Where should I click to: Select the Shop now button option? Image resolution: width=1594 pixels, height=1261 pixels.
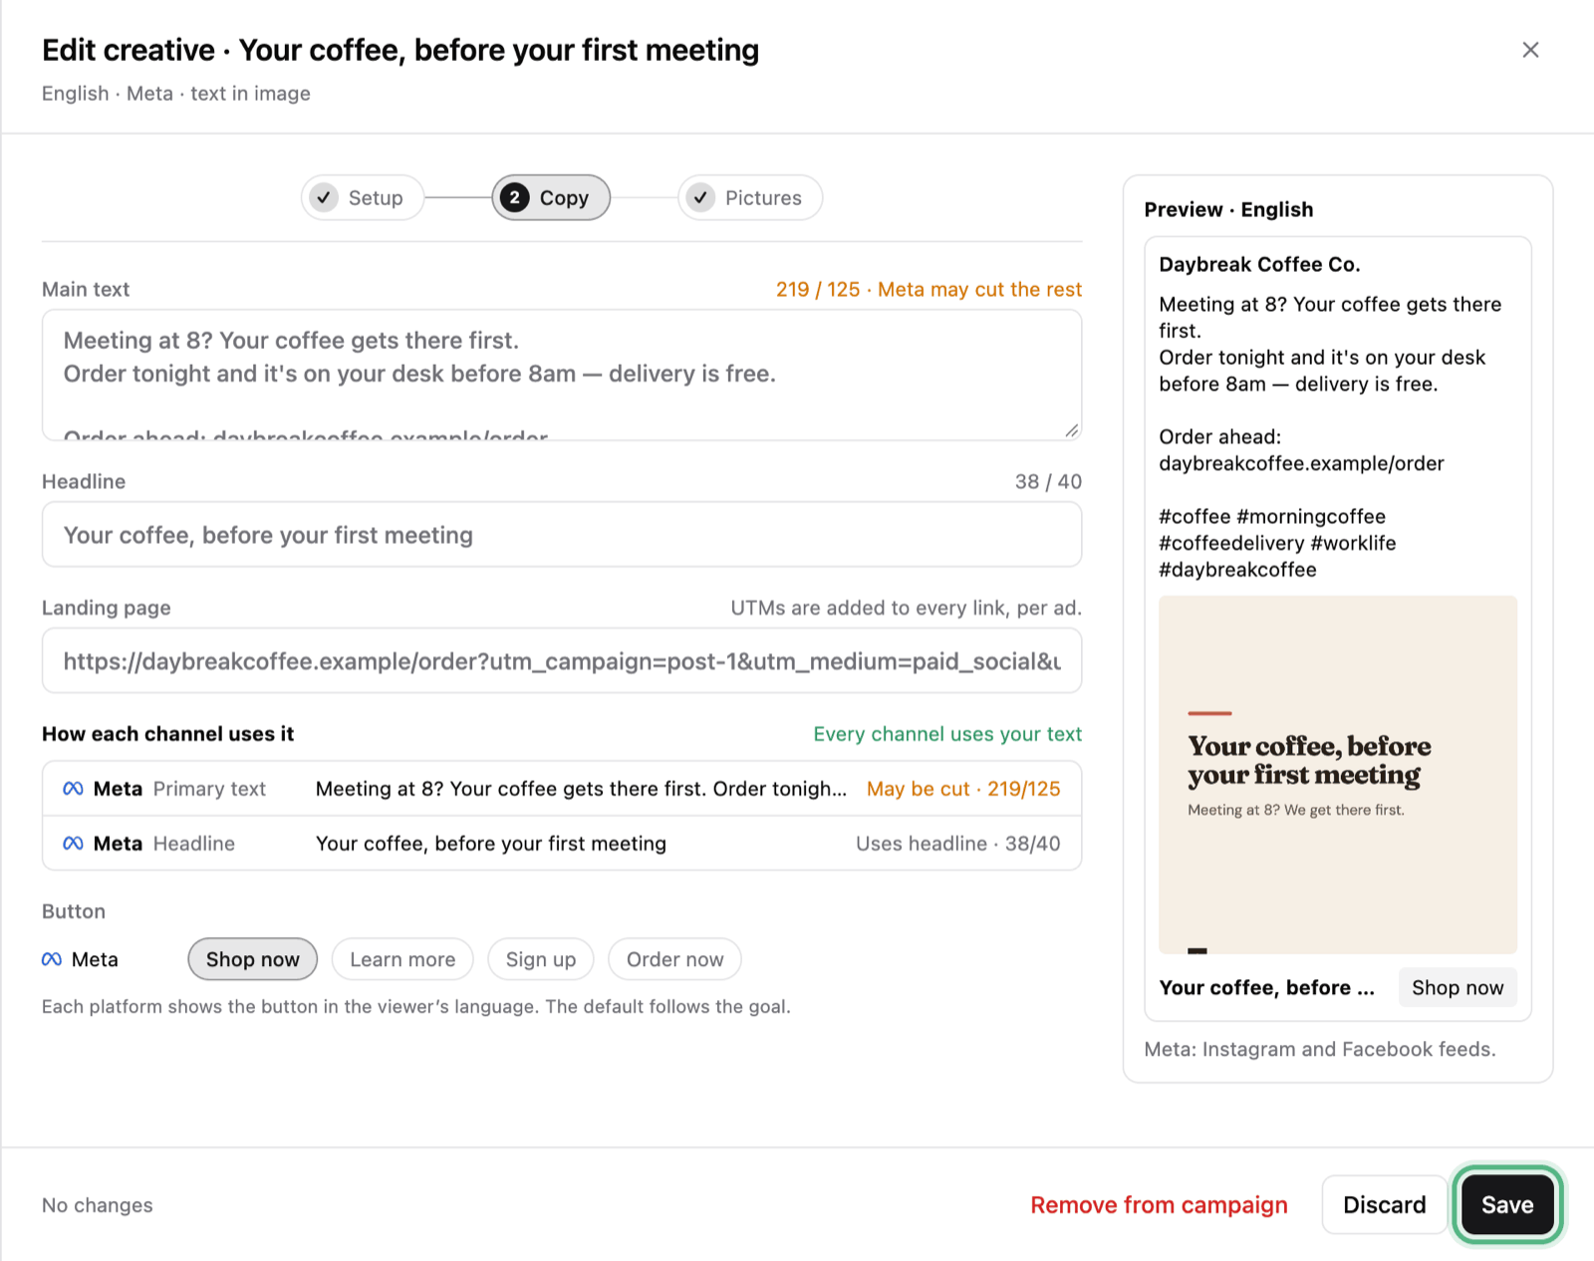coord(253,959)
